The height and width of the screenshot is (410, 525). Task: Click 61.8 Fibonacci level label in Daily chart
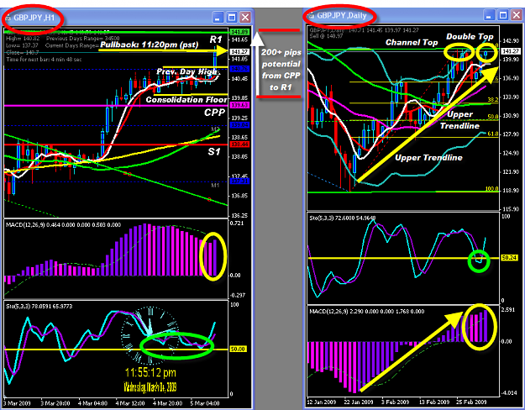point(492,134)
